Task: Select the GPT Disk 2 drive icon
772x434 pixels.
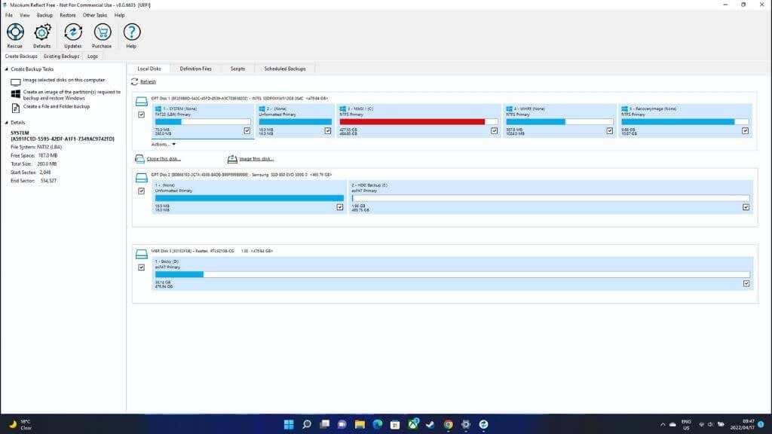Action: pyautogui.click(x=141, y=178)
